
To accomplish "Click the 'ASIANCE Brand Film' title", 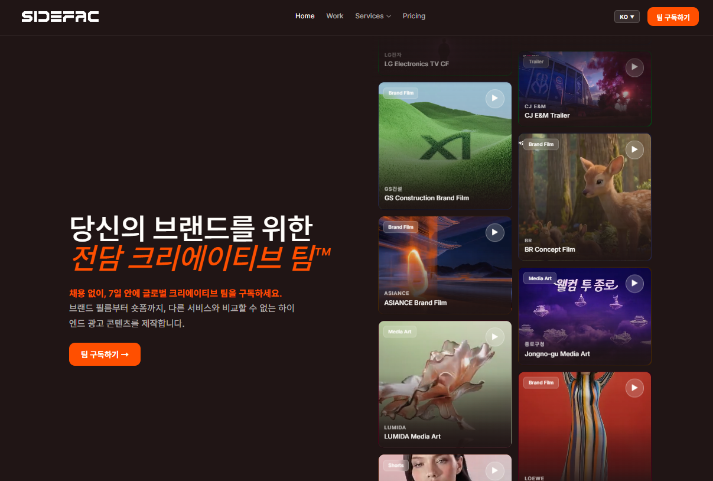I will [415, 303].
